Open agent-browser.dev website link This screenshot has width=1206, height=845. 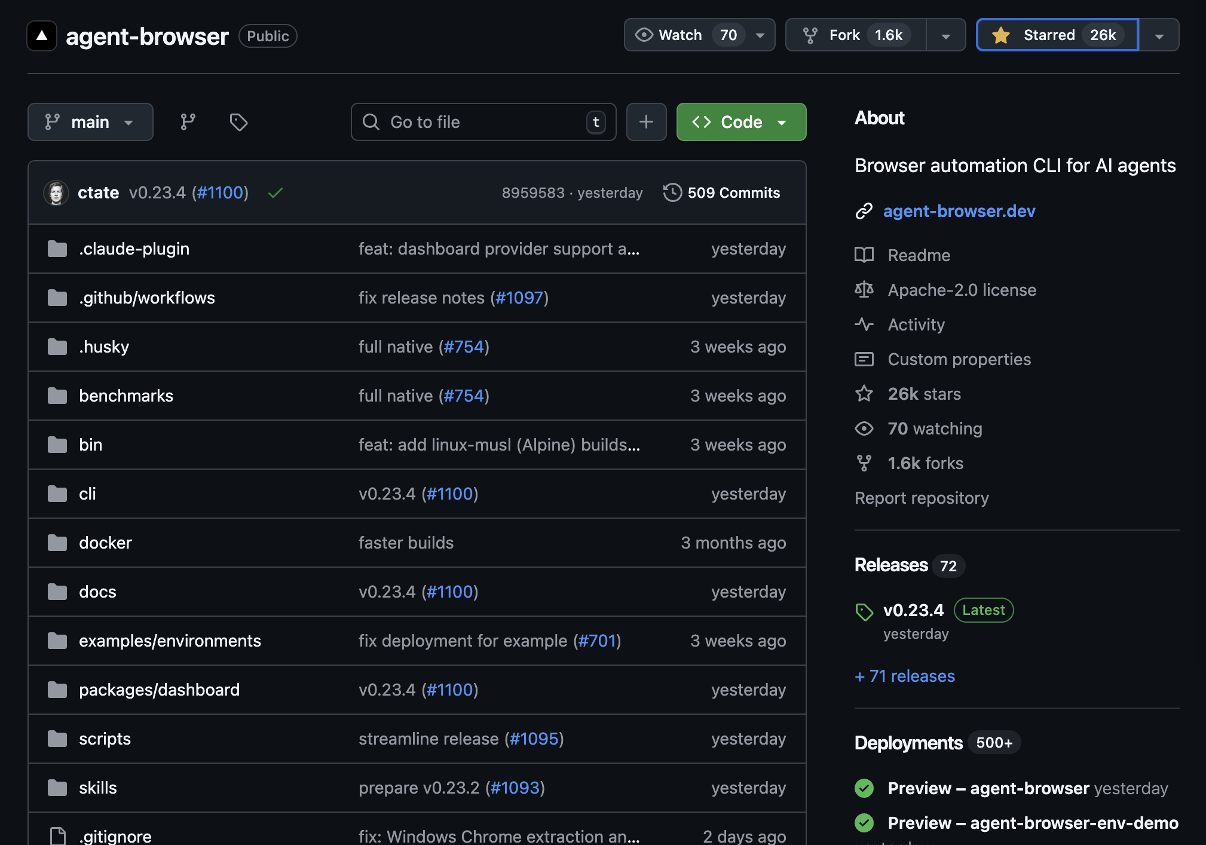tap(959, 211)
